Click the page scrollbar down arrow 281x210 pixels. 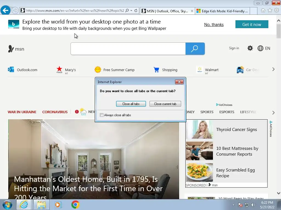click(279, 193)
